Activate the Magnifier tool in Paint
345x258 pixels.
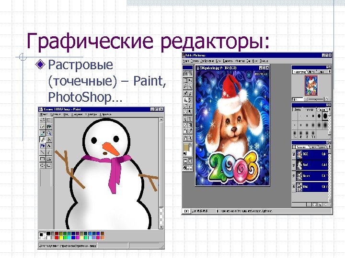[49, 133]
